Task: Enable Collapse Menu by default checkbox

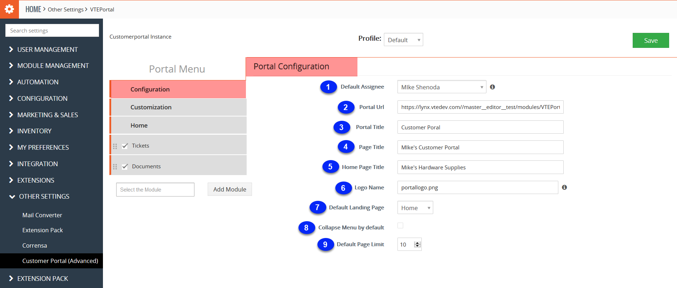Action: click(x=400, y=225)
